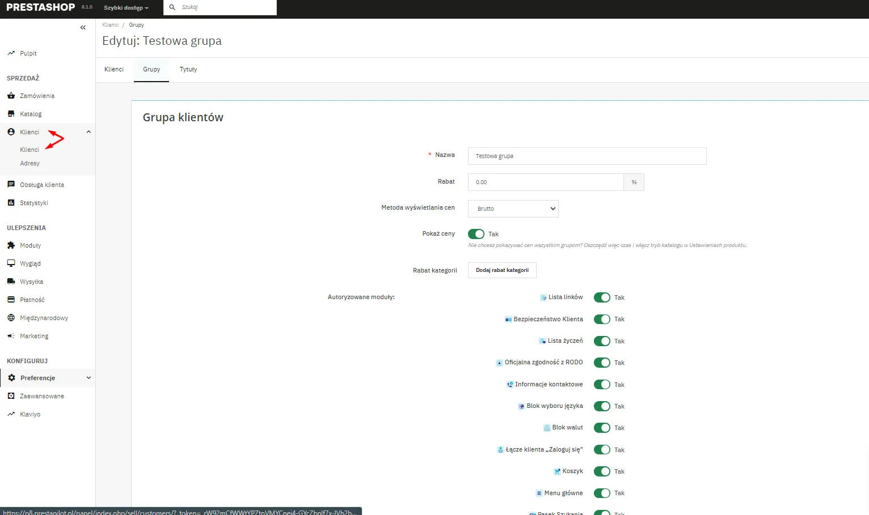Click the Wysyłka truck icon
Image resolution: width=869 pixels, height=515 pixels.
coord(11,282)
